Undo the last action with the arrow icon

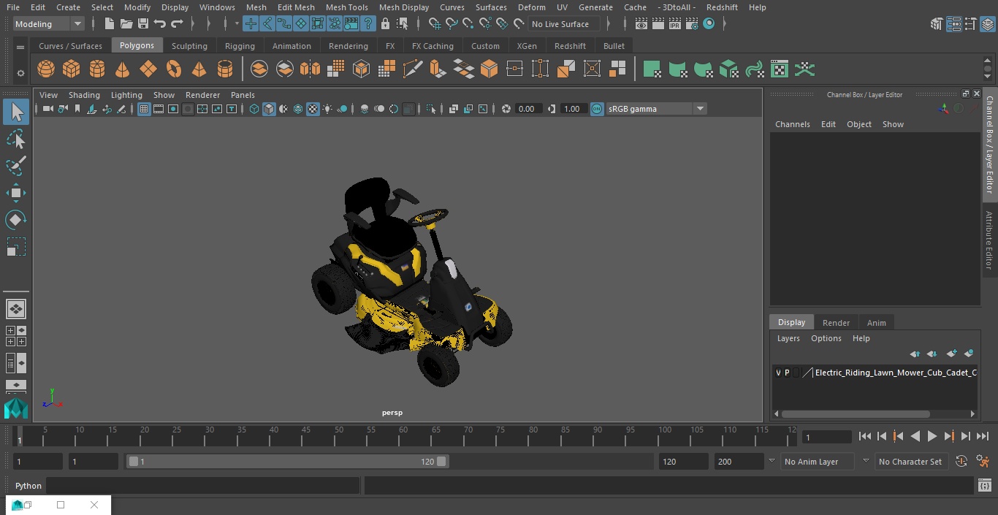pyautogui.click(x=160, y=24)
